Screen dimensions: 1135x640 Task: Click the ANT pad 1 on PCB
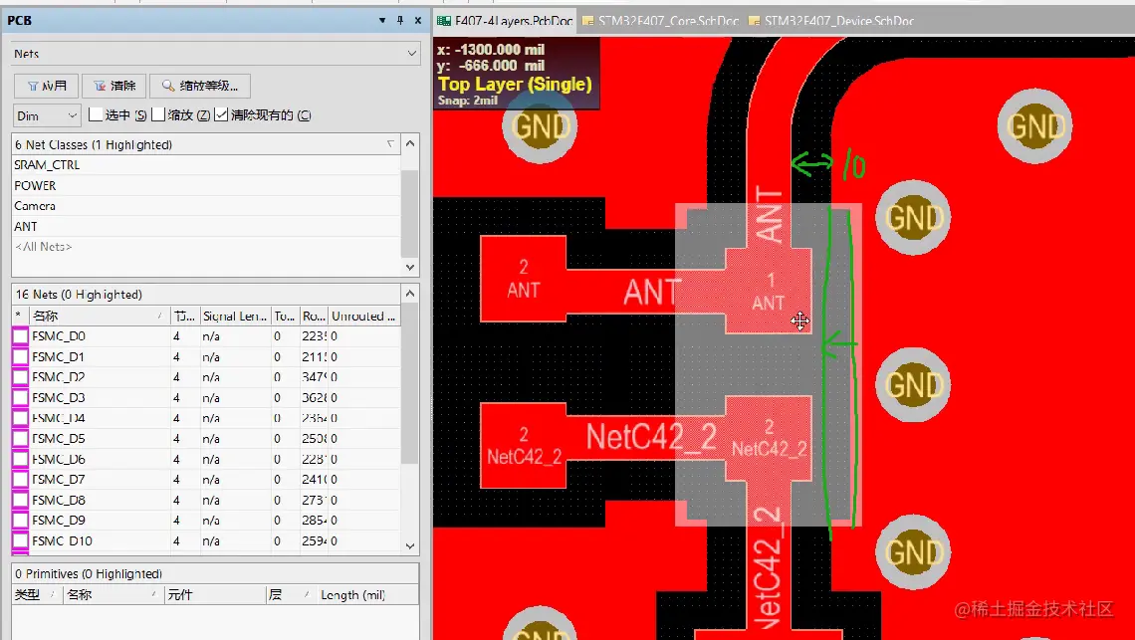click(x=769, y=291)
